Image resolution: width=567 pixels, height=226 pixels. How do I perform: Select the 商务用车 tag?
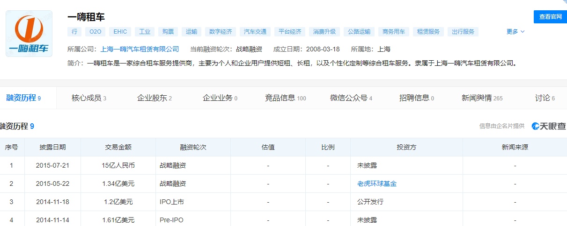pos(394,32)
